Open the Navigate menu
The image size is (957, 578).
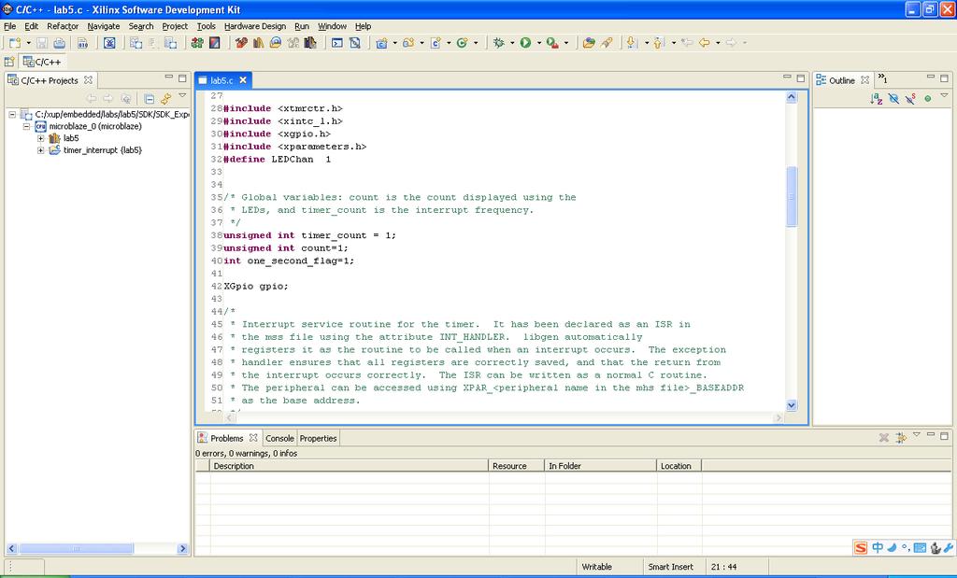point(103,26)
